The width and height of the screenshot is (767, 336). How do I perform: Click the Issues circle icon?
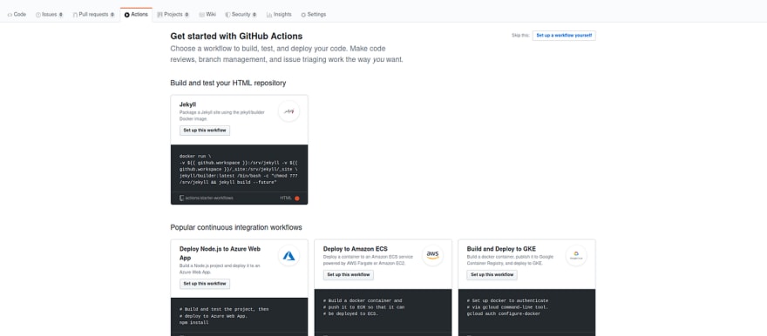(38, 15)
